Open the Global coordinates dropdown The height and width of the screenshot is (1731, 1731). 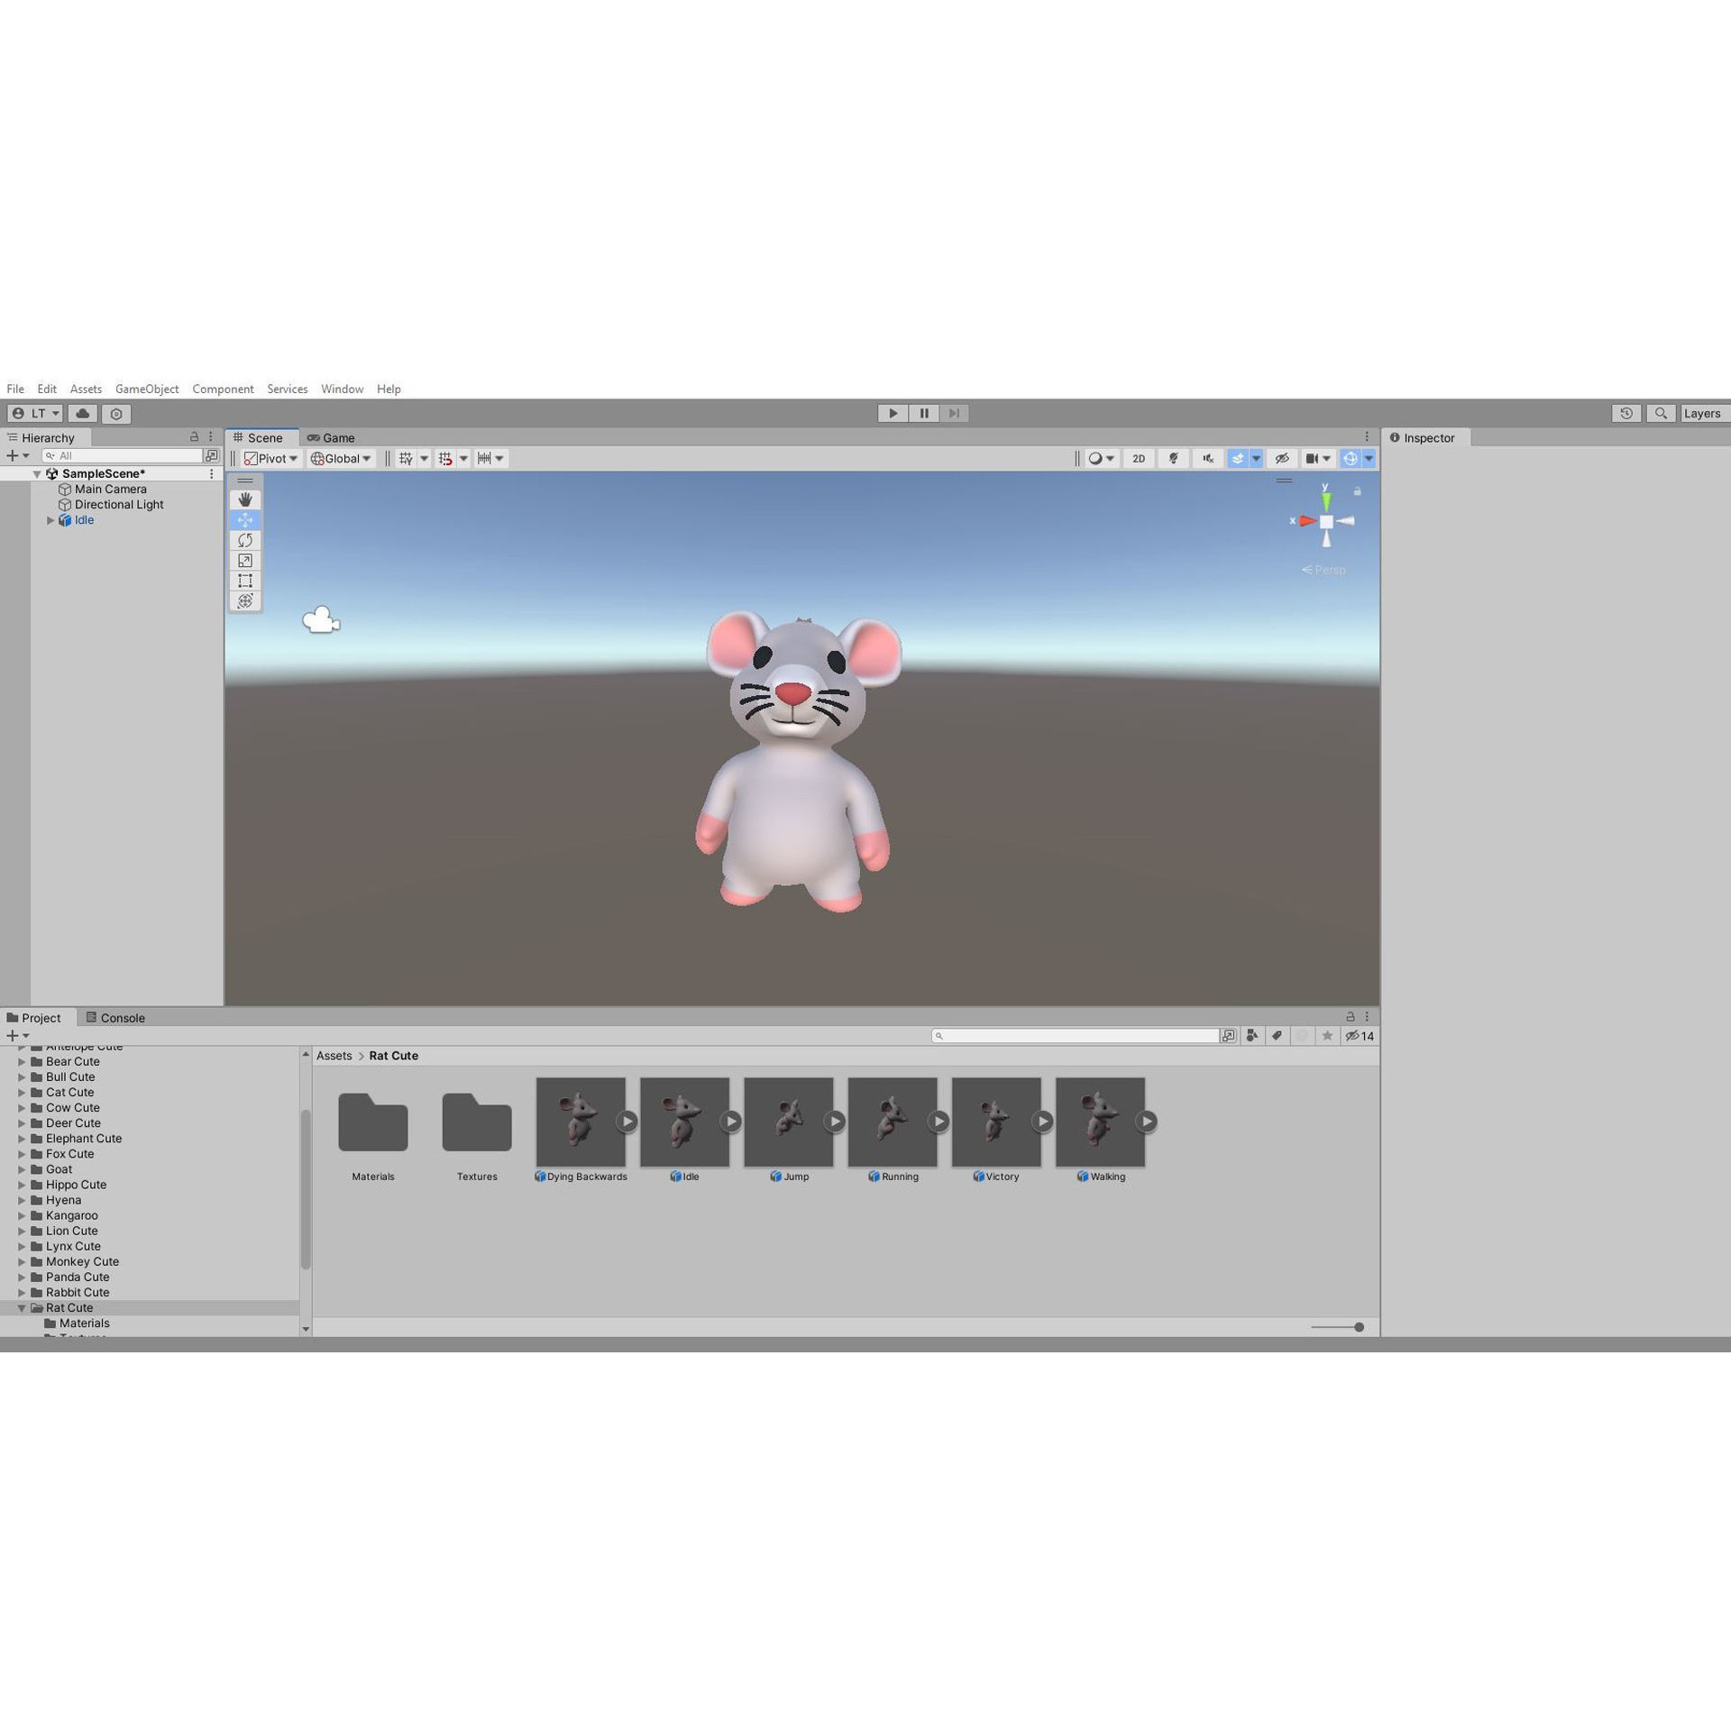(x=340, y=458)
